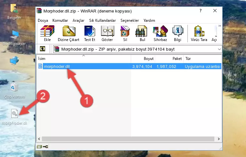This screenshot has height=157, width=246.
Task: Select the Çöp Kutusu desktop icon
Action: click(14, 91)
